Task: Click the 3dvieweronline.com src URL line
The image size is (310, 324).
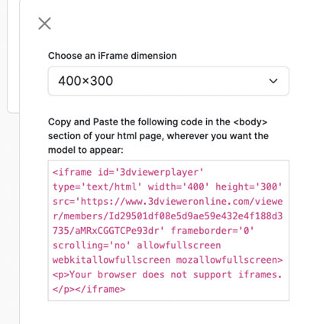Action: coord(167,202)
